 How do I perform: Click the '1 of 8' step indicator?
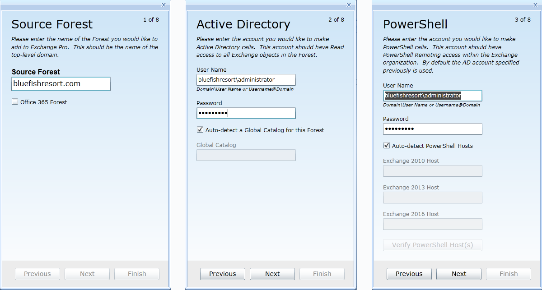pyautogui.click(x=151, y=20)
